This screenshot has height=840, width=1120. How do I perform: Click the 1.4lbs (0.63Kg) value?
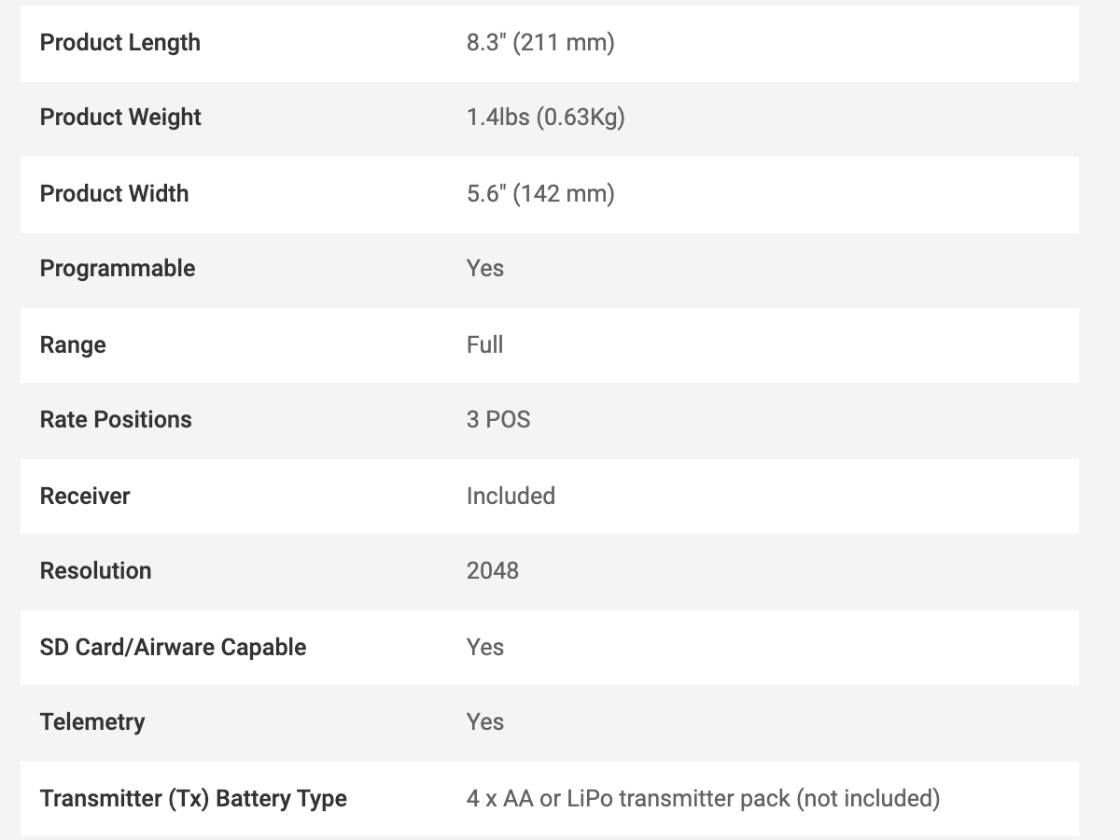(x=545, y=118)
